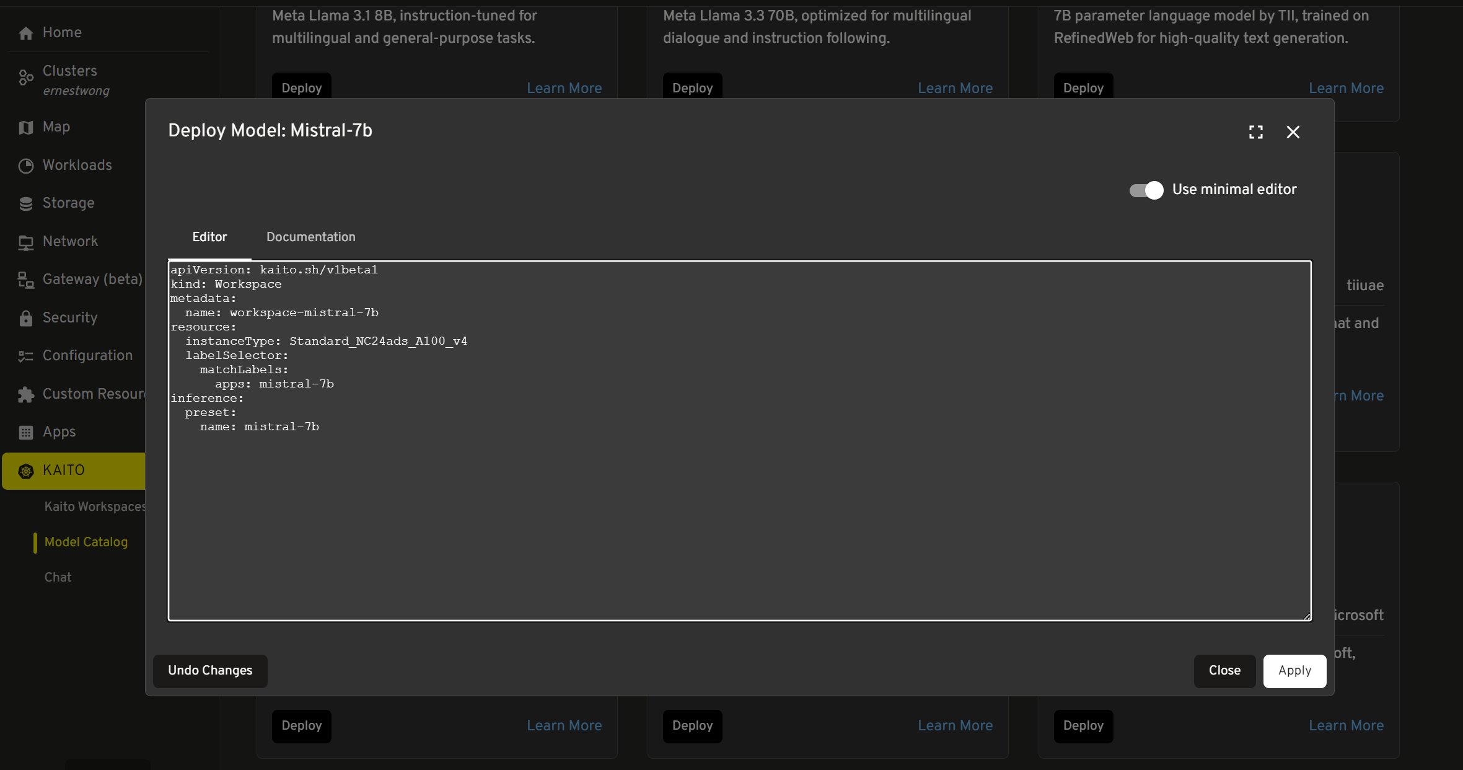The image size is (1463, 770).
Task: Select Model Catalog submenu item
Action: pyautogui.click(x=86, y=542)
